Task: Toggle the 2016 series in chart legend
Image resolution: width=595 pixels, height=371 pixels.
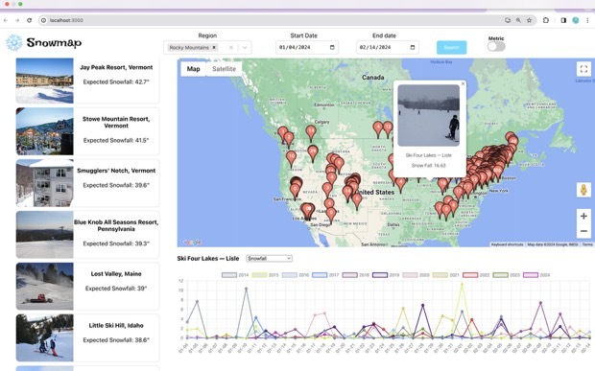Action: click(x=296, y=275)
